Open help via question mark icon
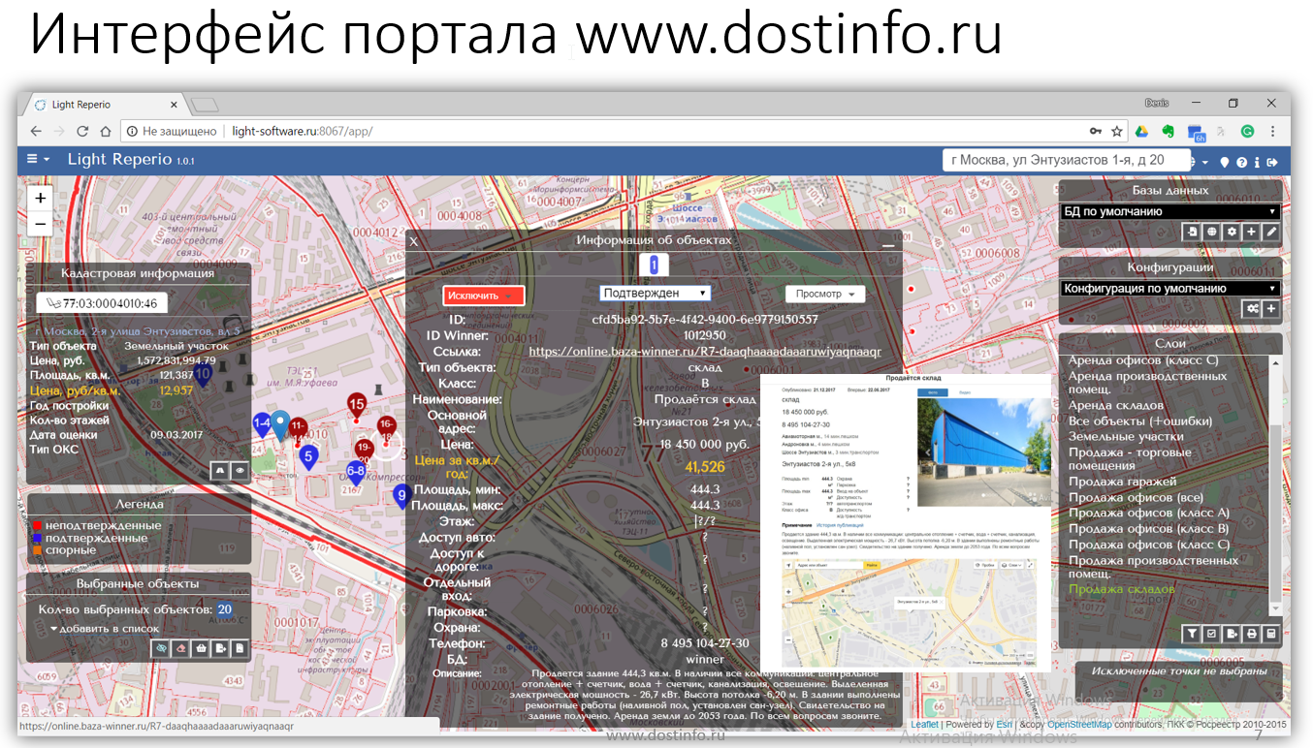The image size is (1313, 748). click(x=1241, y=162)
